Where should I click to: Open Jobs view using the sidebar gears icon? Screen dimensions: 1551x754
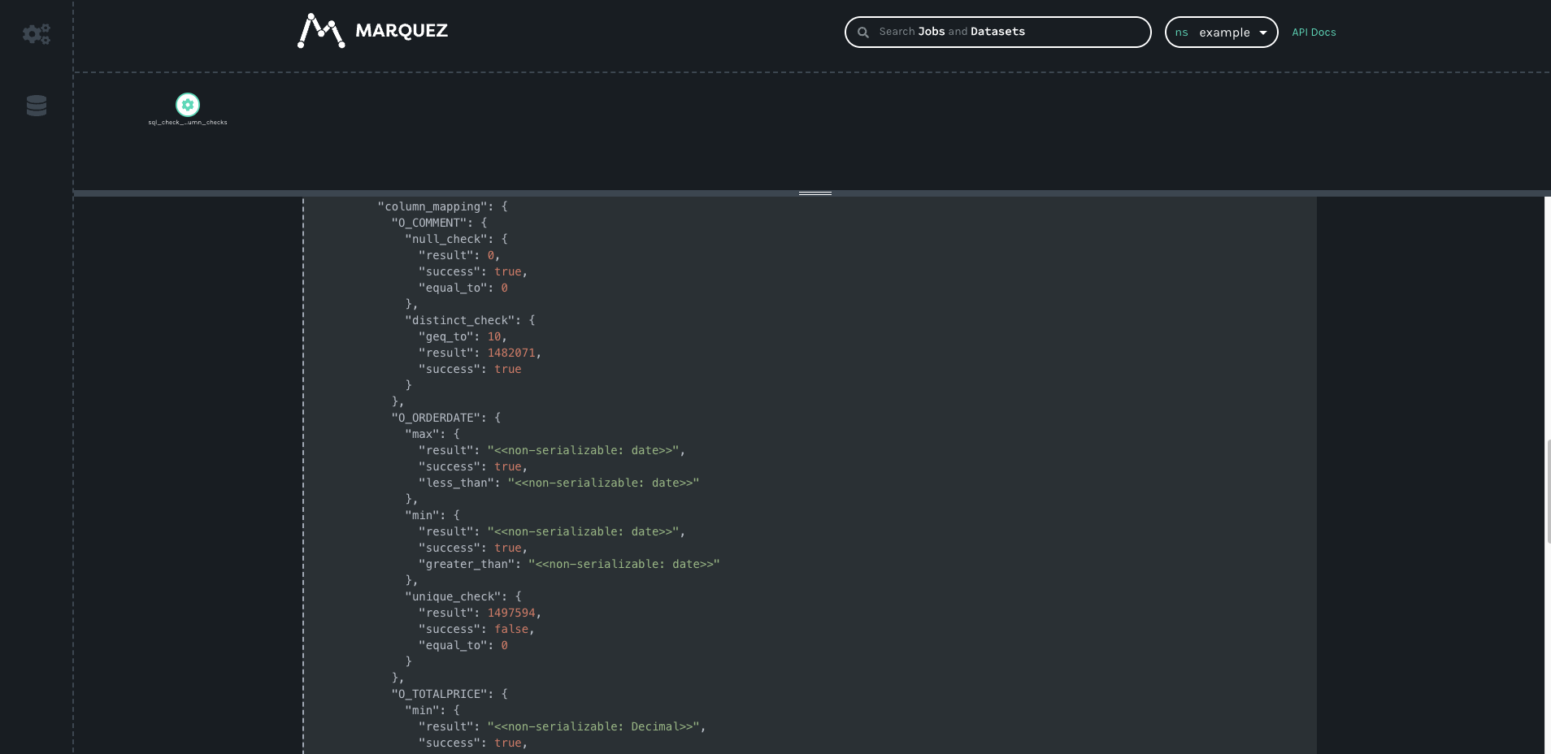(x=37, y=33)
